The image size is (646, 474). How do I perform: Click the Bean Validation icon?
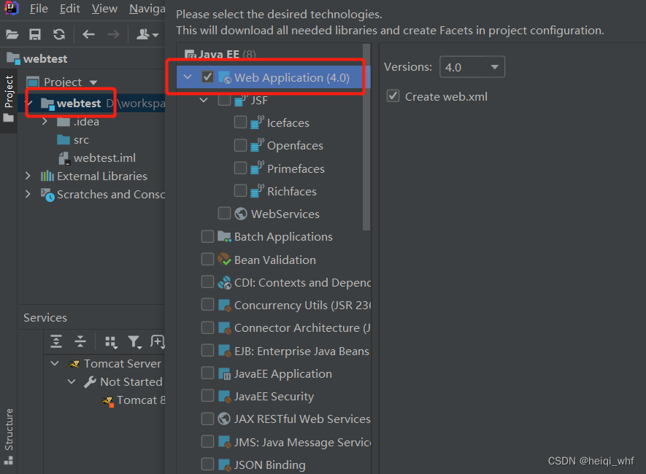225,259
